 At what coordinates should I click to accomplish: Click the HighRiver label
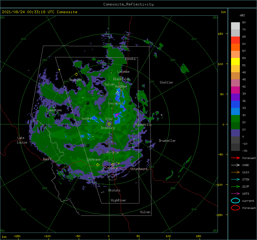click(119, 200)
